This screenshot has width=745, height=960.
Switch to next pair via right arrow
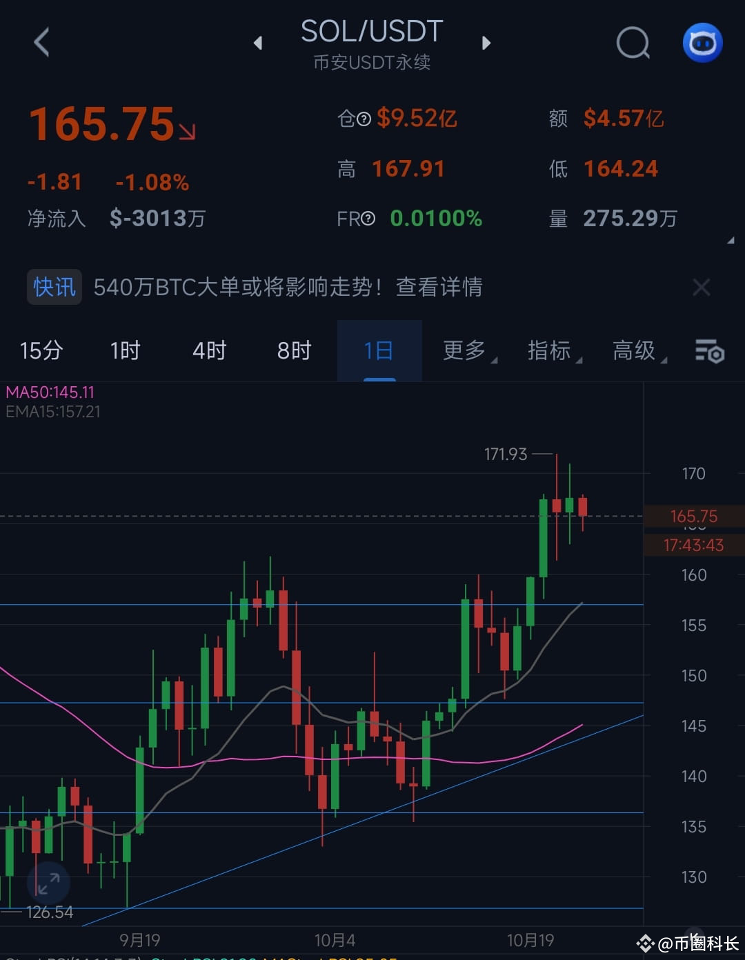pos(486,43)
